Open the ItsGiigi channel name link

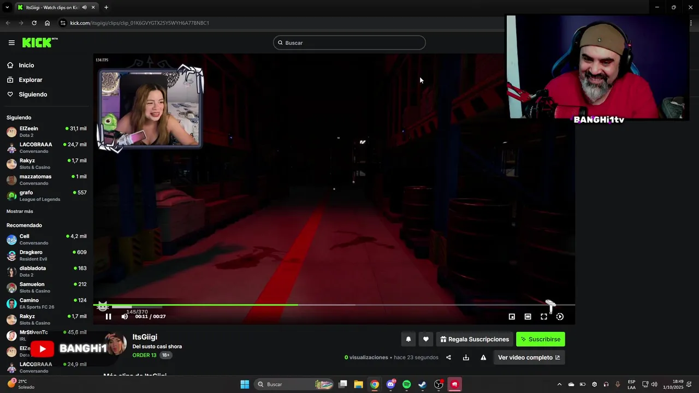145,337
